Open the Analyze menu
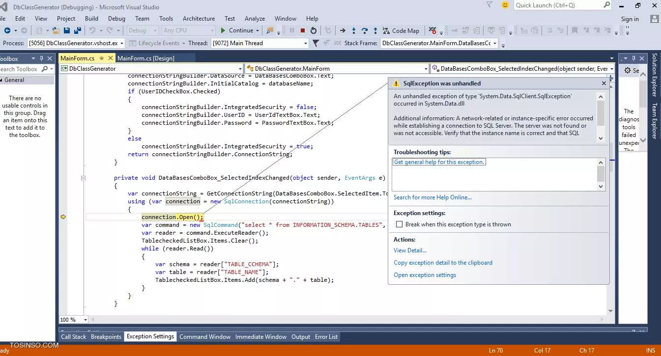661x356 pixels. [x=255, y=19]
